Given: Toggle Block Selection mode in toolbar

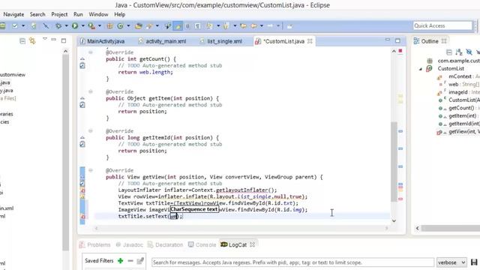Looking at the screenshot, I should 187,26.
